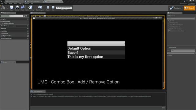Collapse the EventGraph tree node

1,21
